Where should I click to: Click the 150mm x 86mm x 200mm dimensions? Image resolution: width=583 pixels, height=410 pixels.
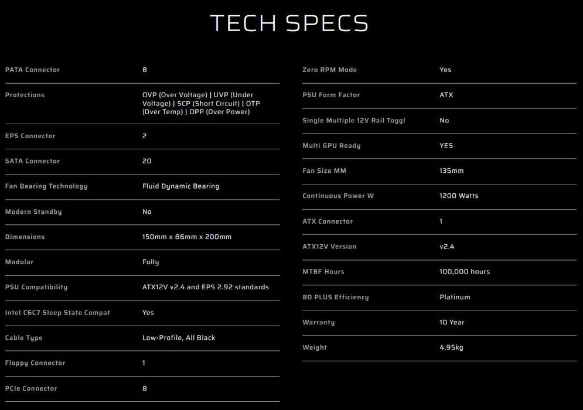coord(186,237)
